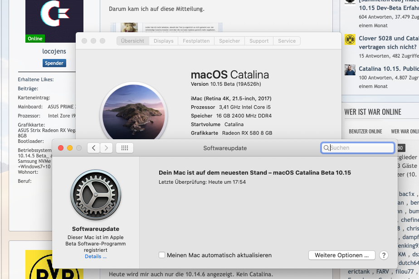The image size is (419, 279).
Task: Click locojens' Commodore avatar image
Action: pyautogui.click(x=54, y=21)
